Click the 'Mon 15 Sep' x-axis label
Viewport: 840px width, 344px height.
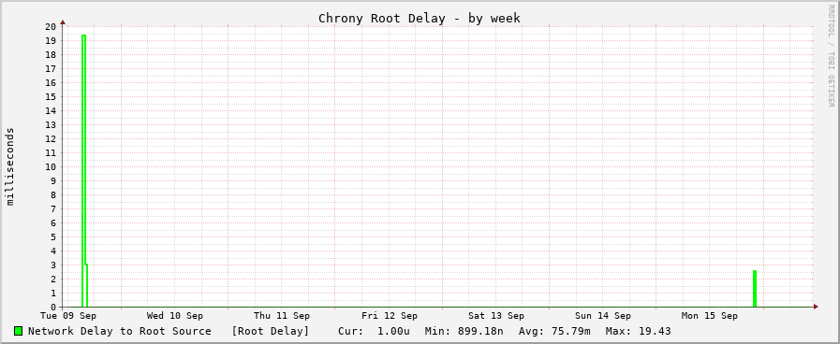(x=710, y=316)
